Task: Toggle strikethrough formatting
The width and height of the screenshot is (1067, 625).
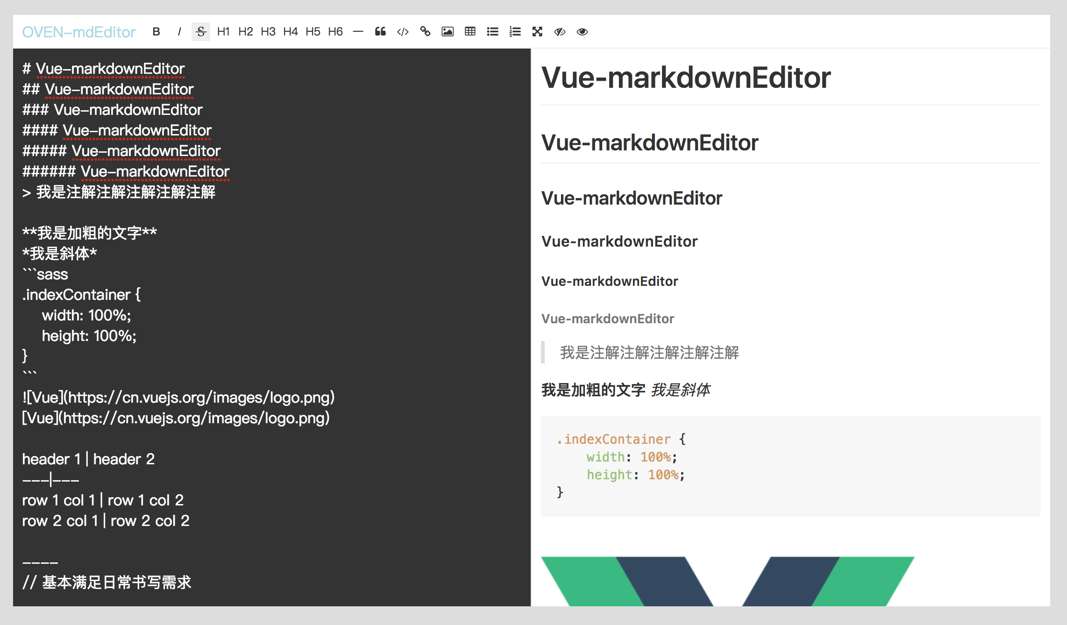Action: point(200,31)
